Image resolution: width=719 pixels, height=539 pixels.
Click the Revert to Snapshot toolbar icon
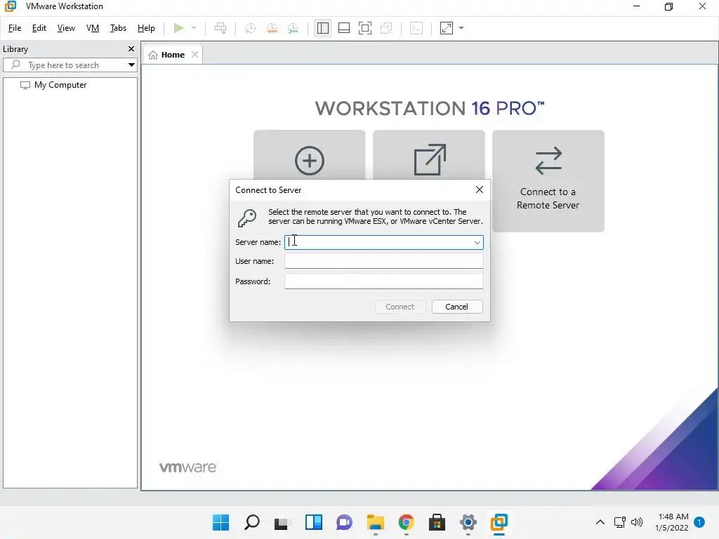click(272, 28)
